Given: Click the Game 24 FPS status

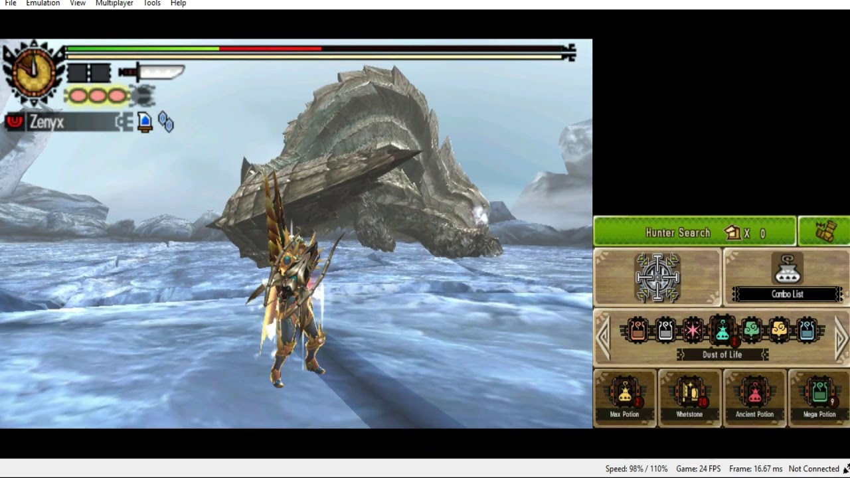Looking at the screenshot, I should pyautogui.click(x=698, y=469).
